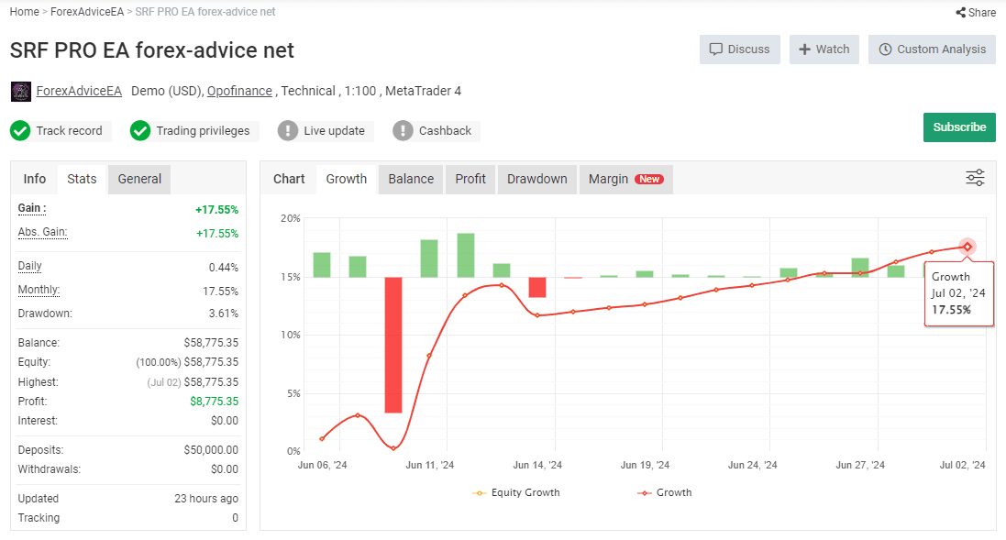Click the Live update warning icon

pyautogui.click(x=288, y=131)
